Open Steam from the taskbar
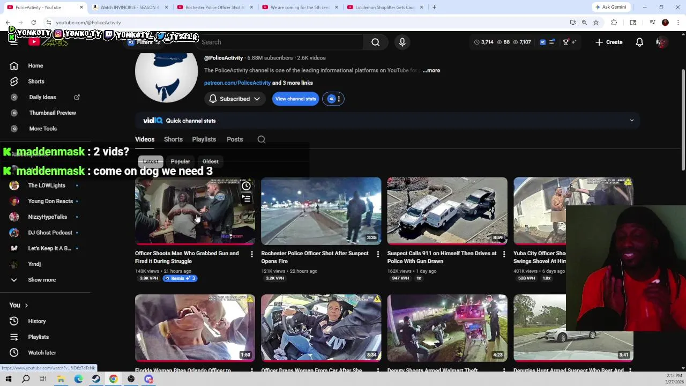The image size is (686, 386). pyautogui.click(x=96, y=379)
